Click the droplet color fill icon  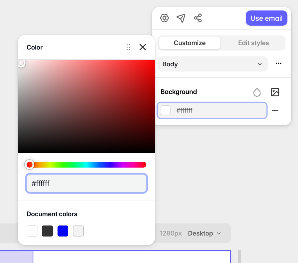click(x=257, y=92)
